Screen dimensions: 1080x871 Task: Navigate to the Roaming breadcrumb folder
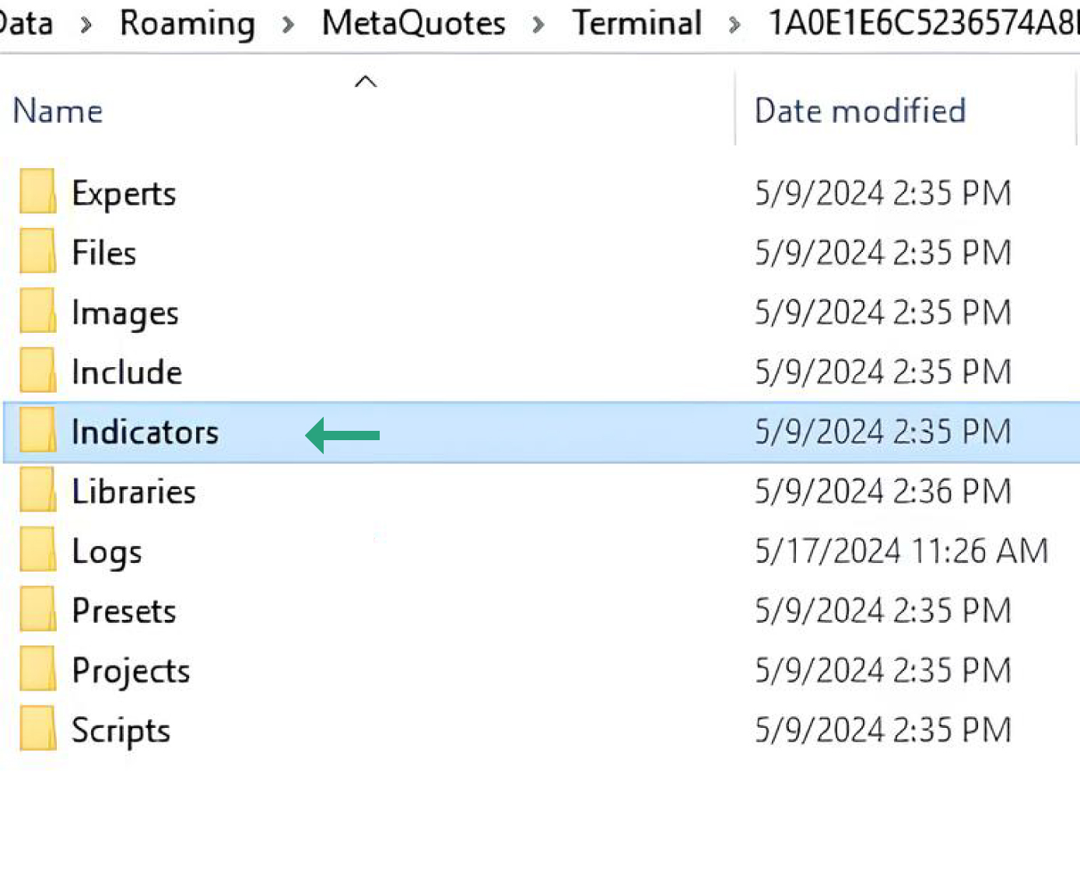coord(188,23)
